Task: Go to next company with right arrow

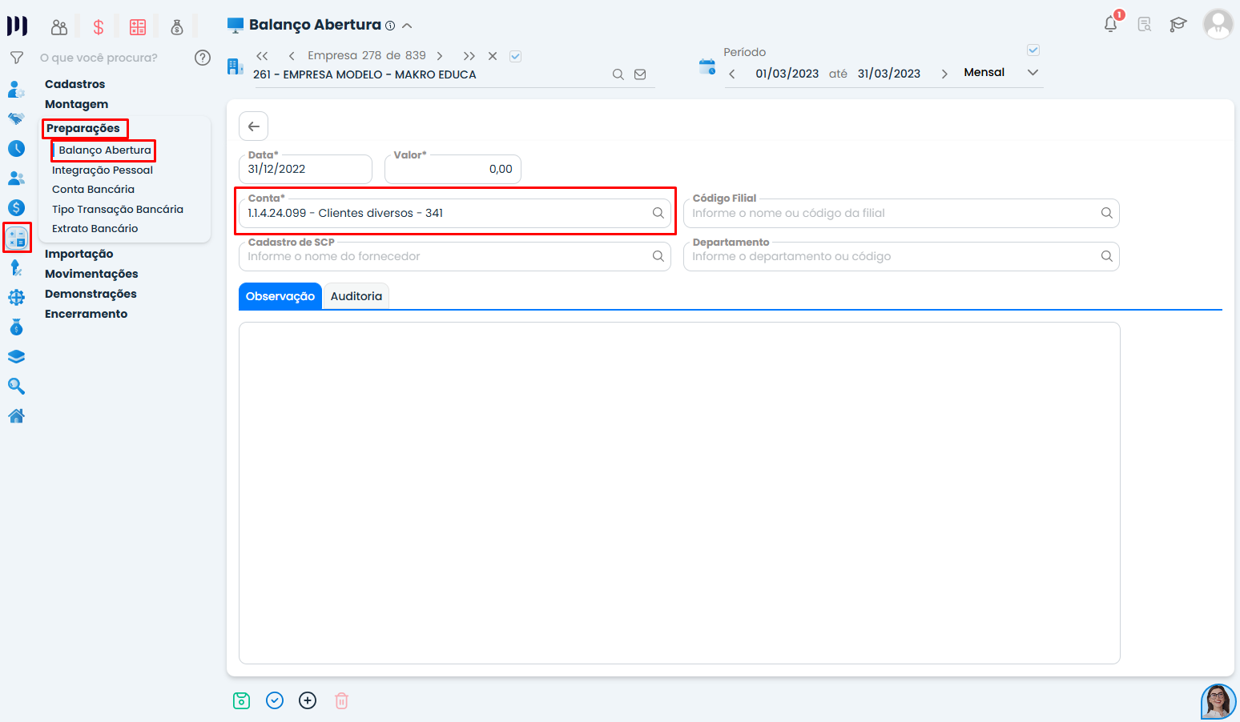Action: (440, 56)
